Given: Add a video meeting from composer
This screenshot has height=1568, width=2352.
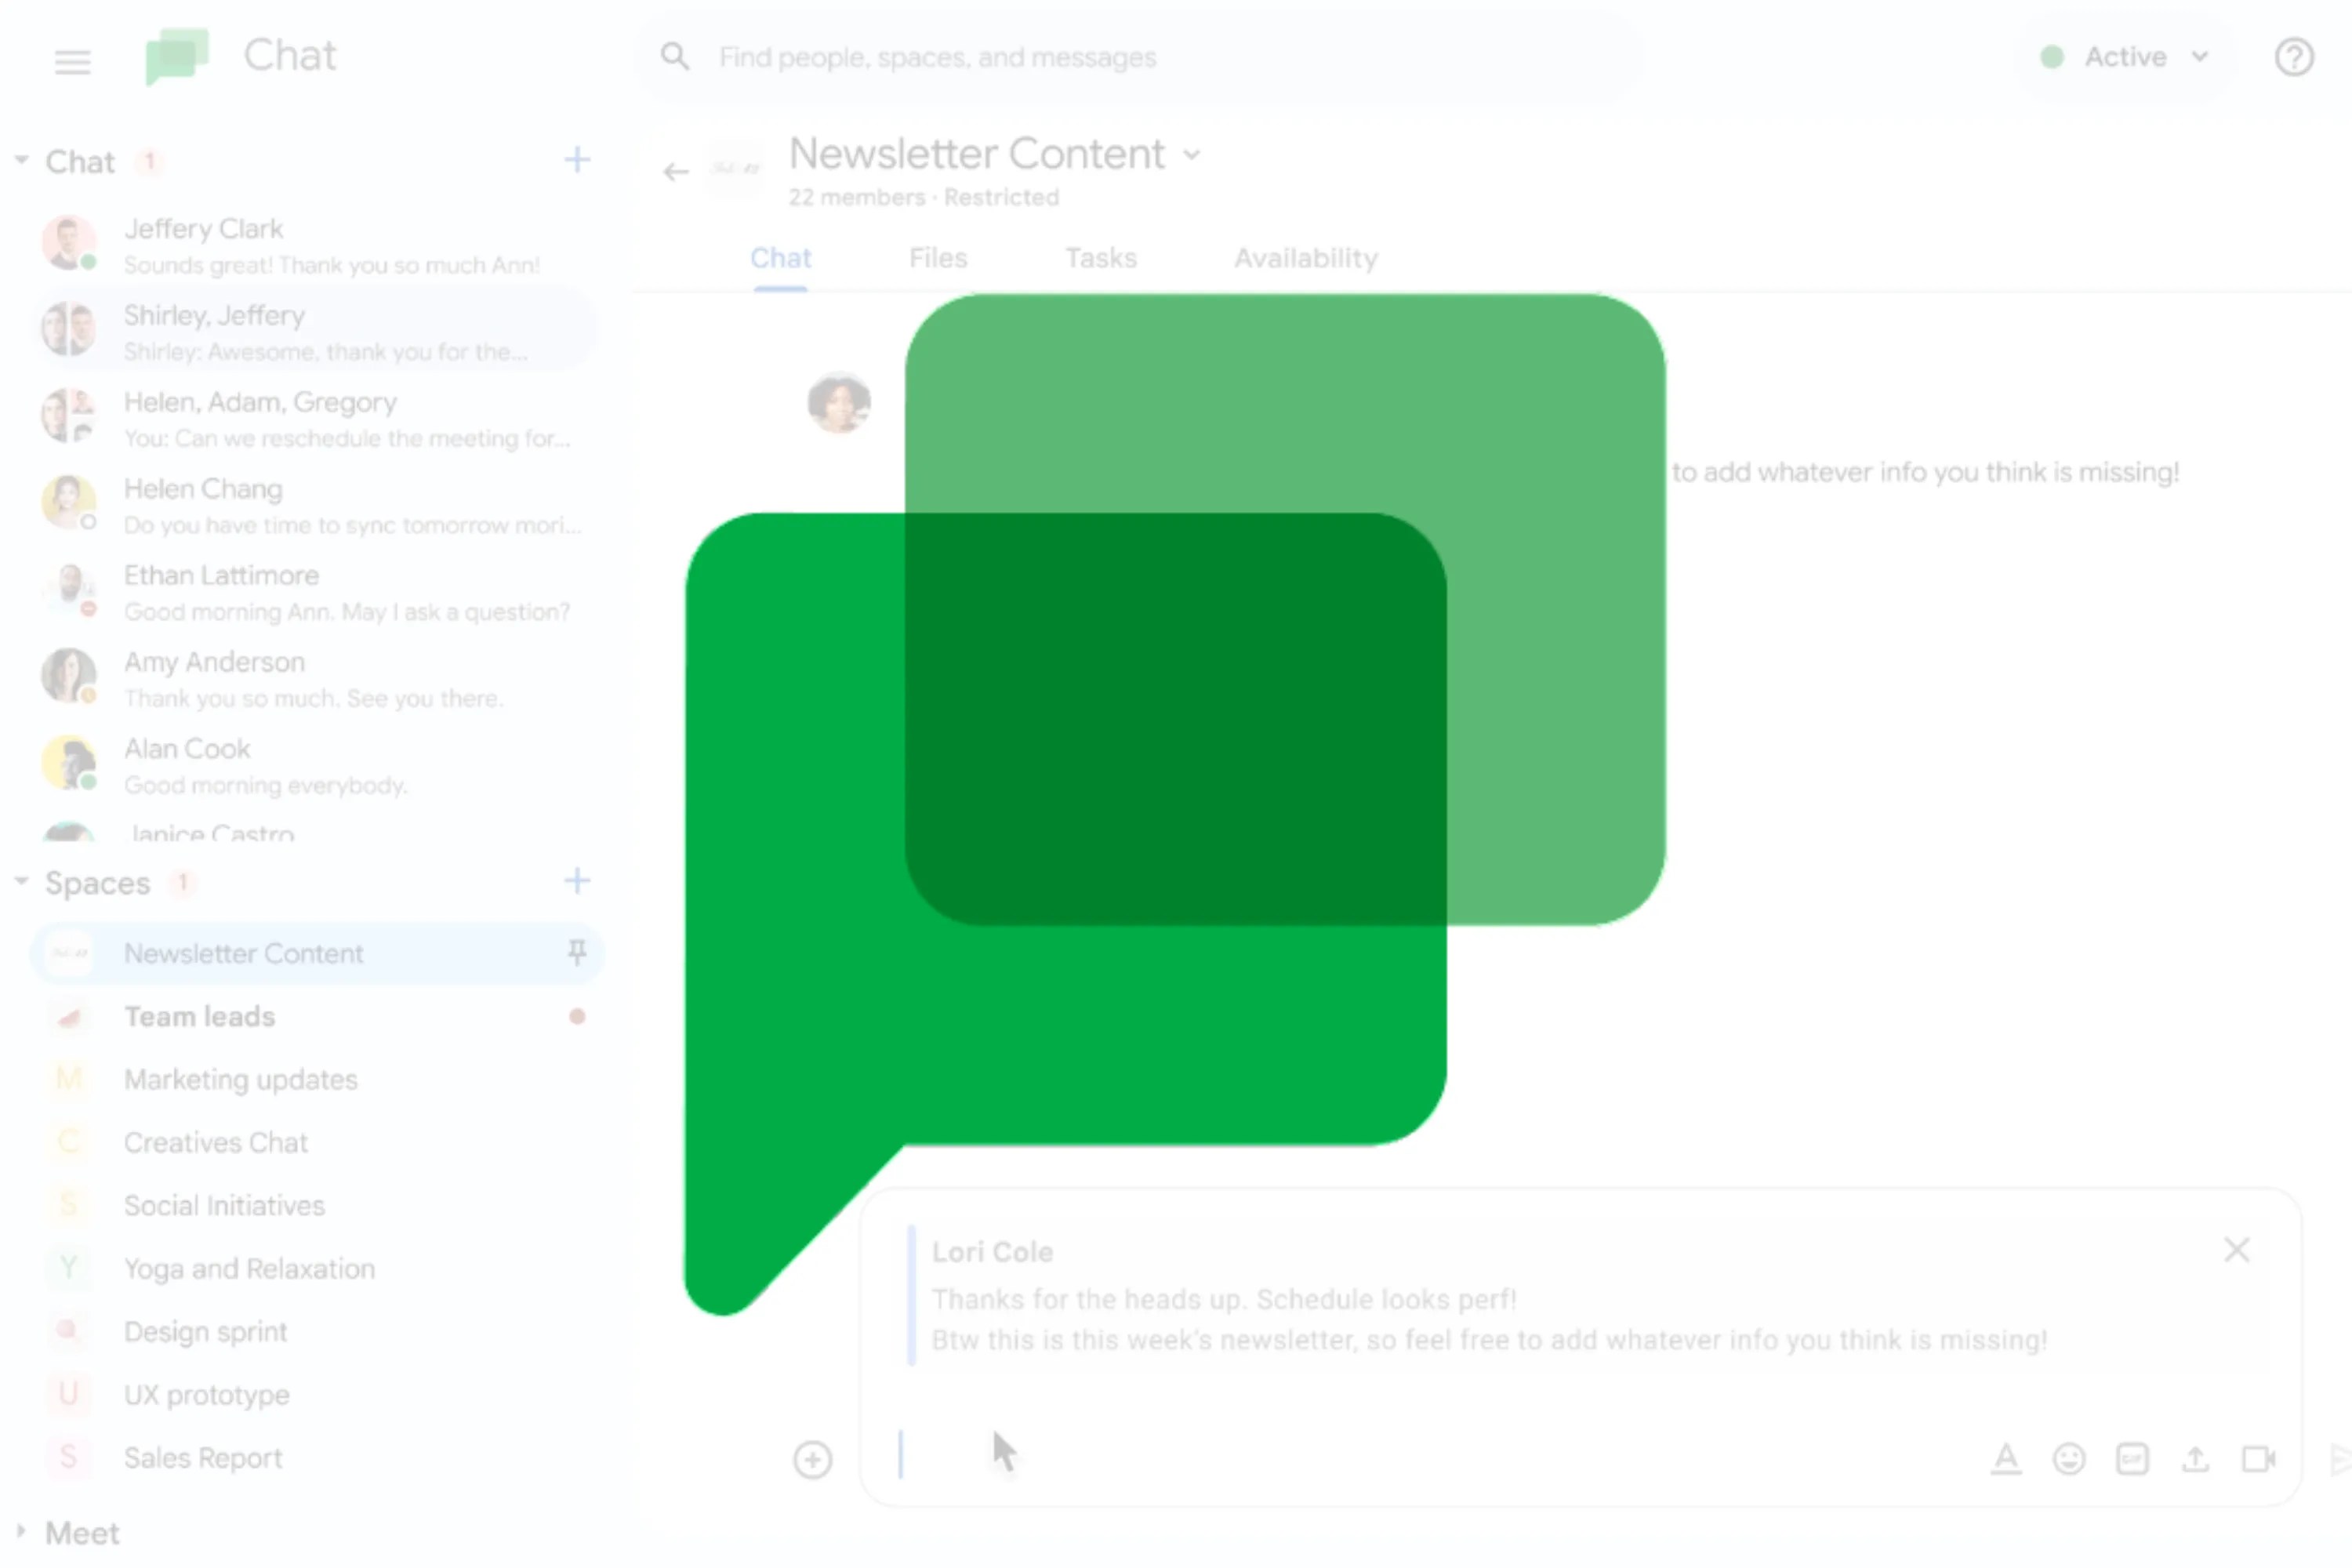Looking at the screenshot, I should click(2258, 1459).
